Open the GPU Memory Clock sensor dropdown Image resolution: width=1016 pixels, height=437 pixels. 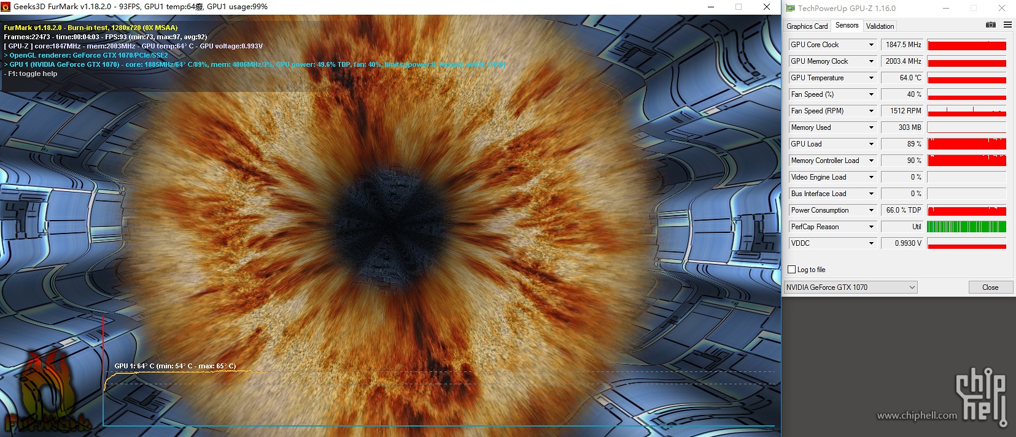(871, 61)
